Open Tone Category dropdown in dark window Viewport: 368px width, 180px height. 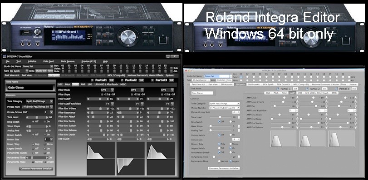pos(51,101)
